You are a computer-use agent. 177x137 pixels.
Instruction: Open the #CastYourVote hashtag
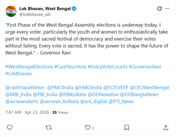pos(70,67)
